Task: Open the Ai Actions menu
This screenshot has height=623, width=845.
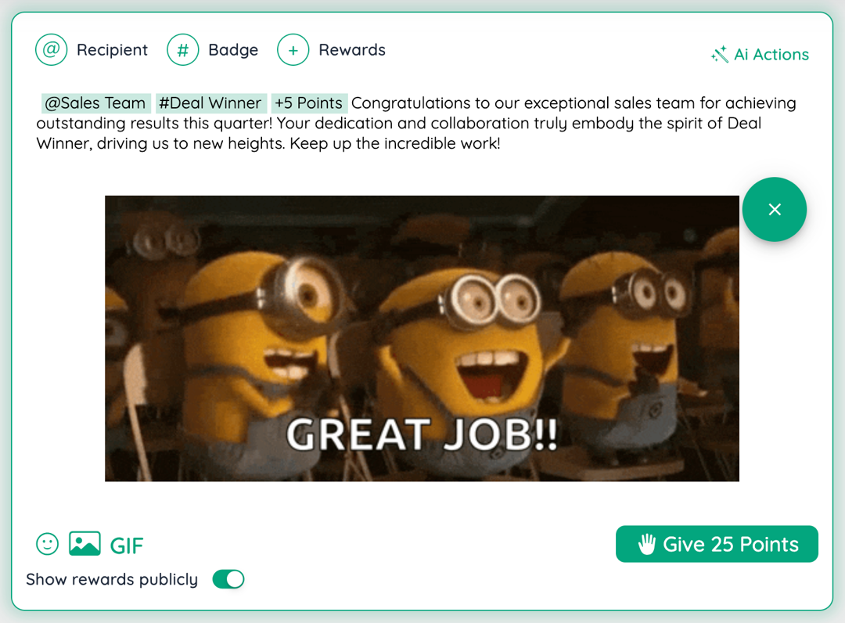Action: 760,54
